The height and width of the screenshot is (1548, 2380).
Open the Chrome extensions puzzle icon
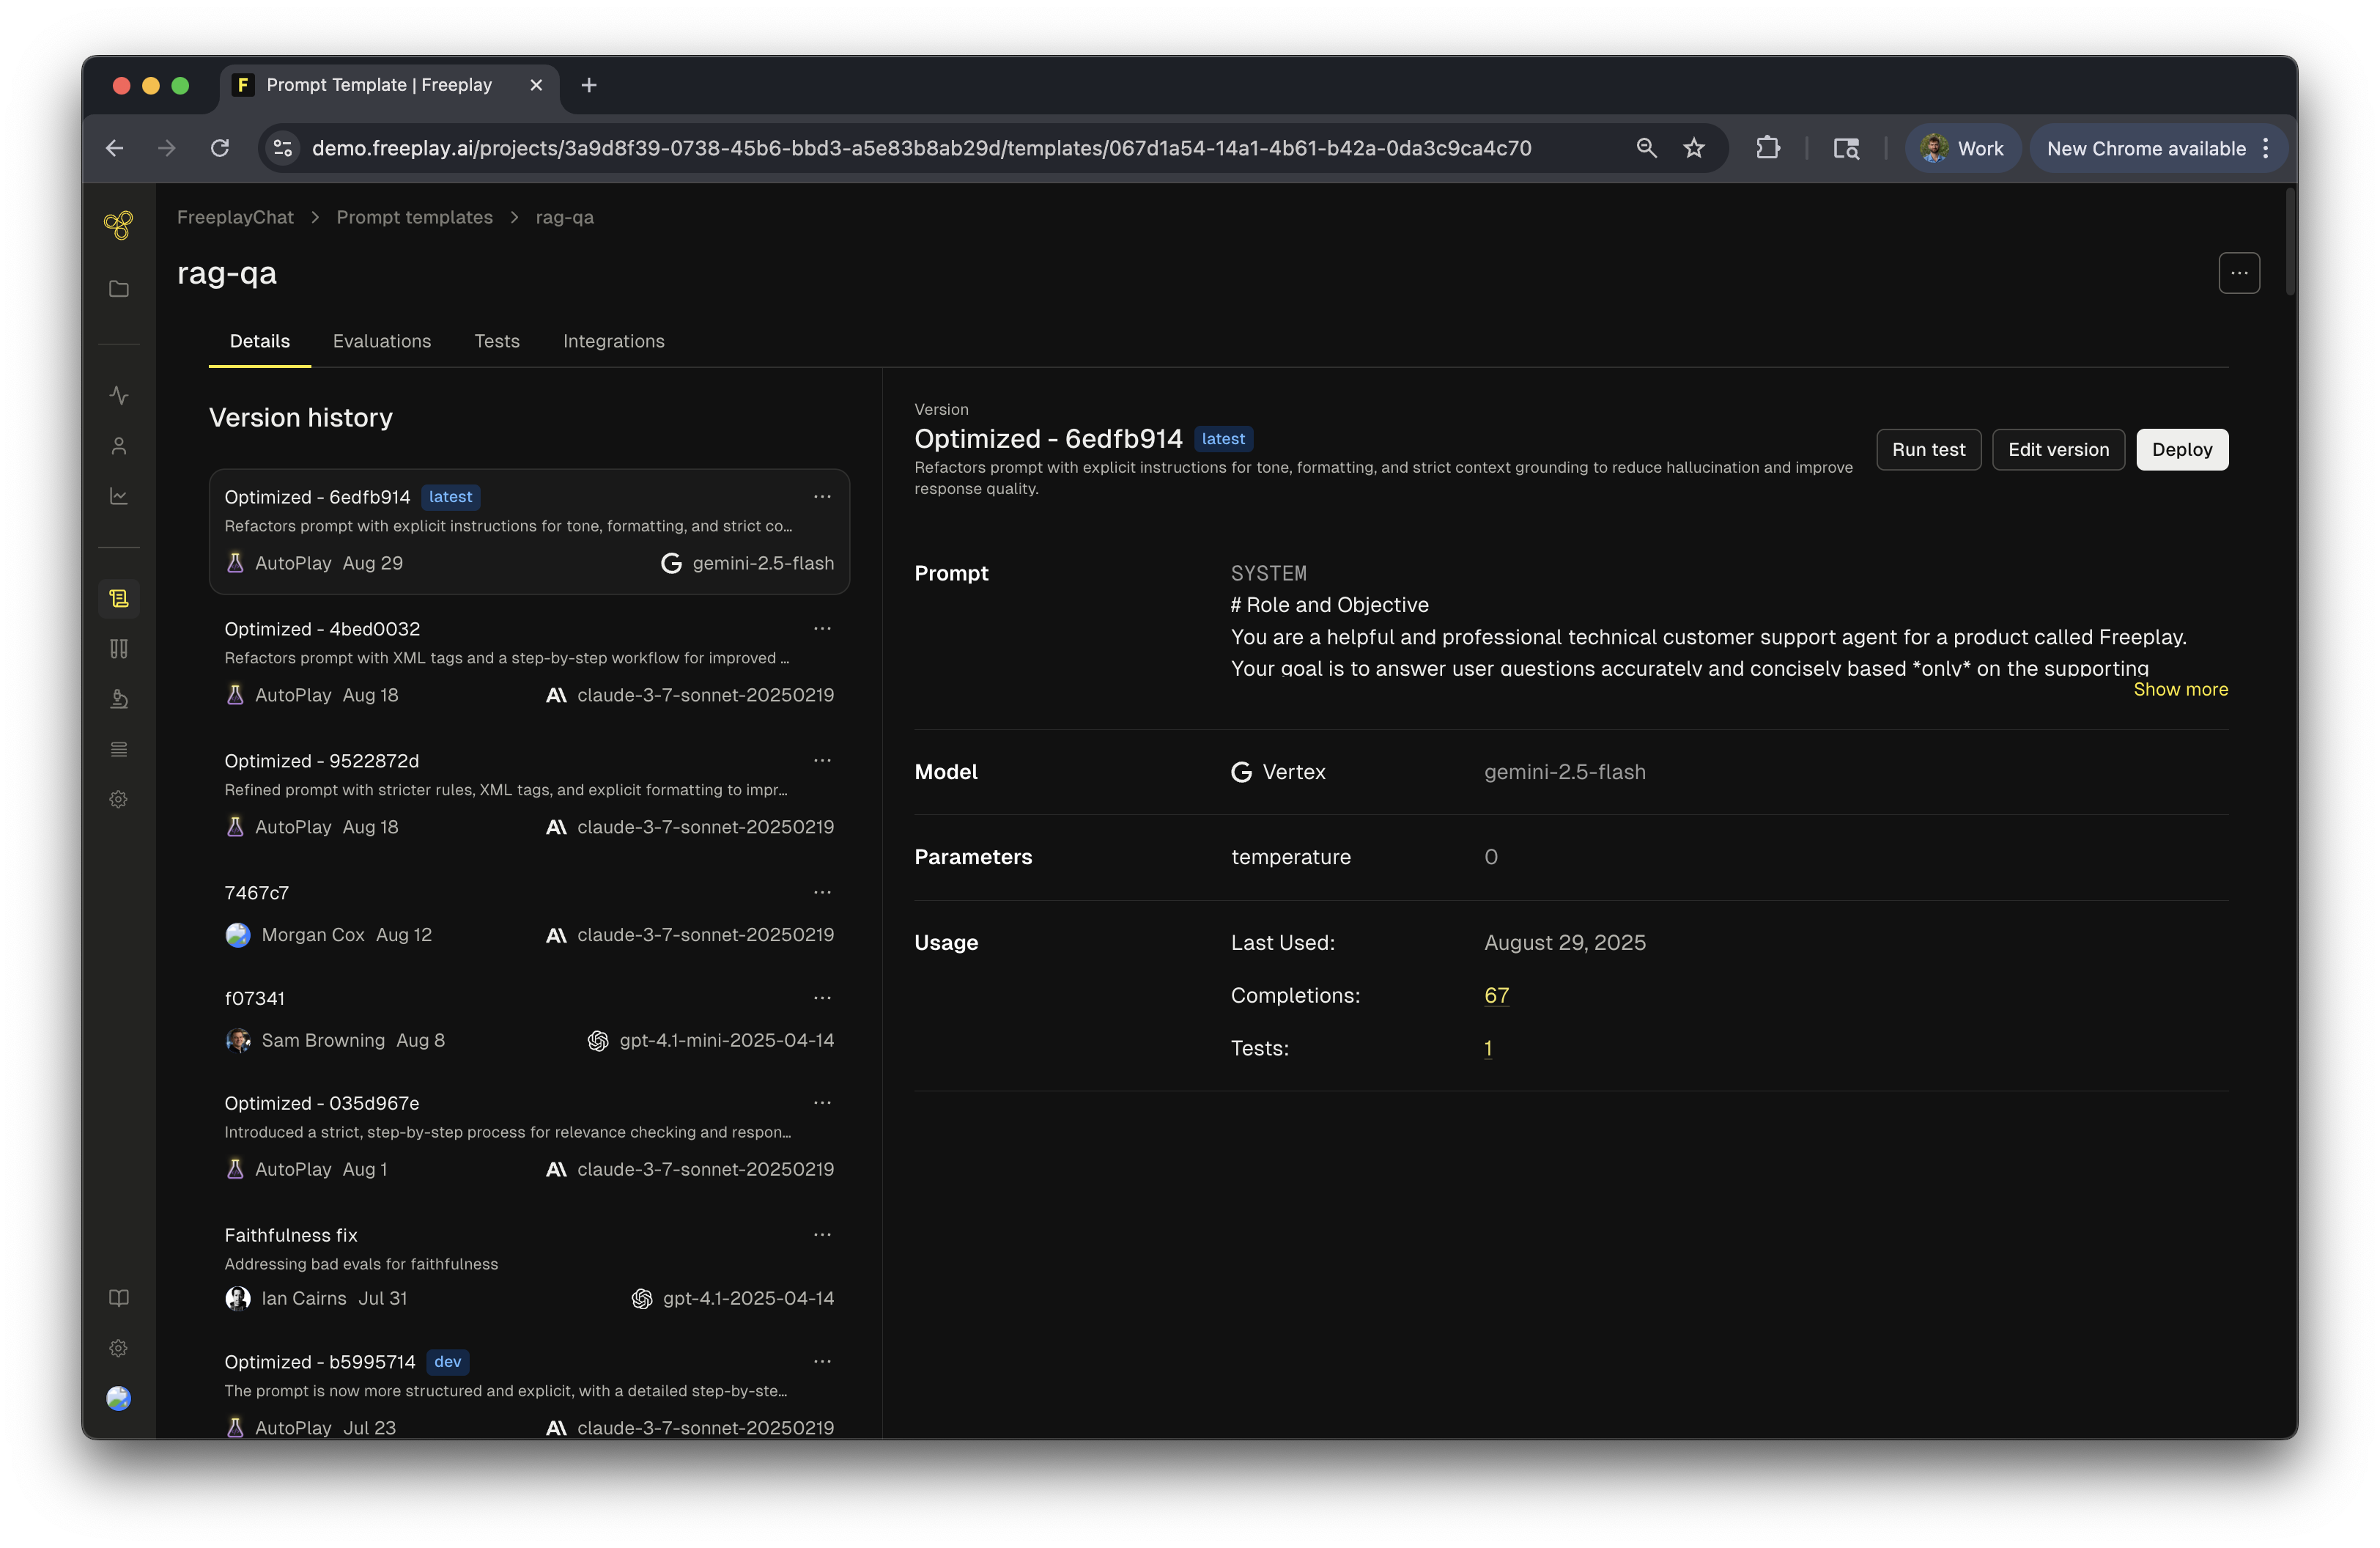(1767, 148)
